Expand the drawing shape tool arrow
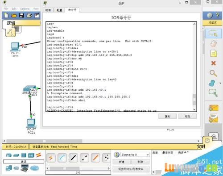223x176 pixels. tap(220, 83)
